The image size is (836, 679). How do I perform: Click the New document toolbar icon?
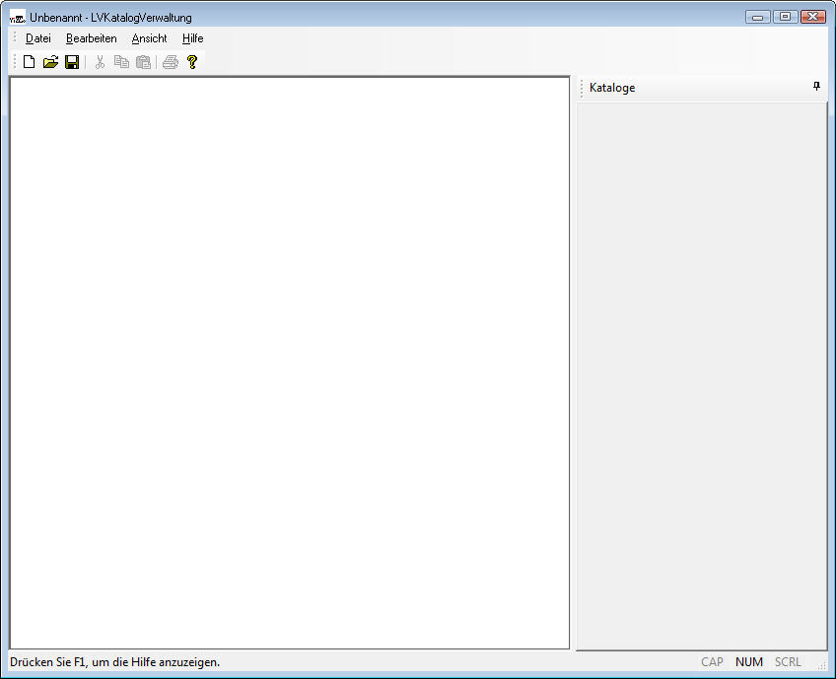point(30,62)
